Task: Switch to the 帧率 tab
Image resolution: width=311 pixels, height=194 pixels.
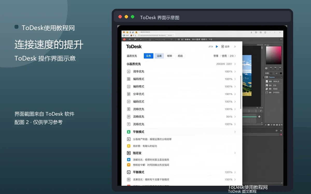Action: [169, 56]
